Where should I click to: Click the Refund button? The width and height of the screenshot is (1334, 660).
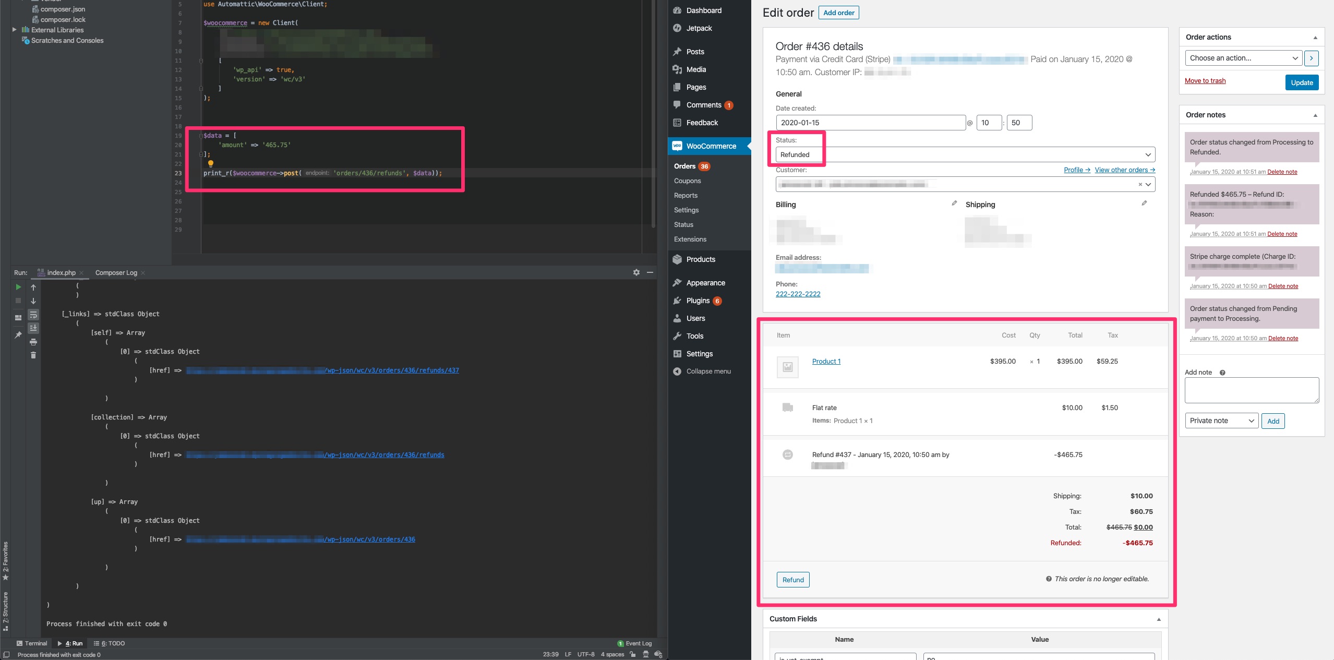click(792, 579)
